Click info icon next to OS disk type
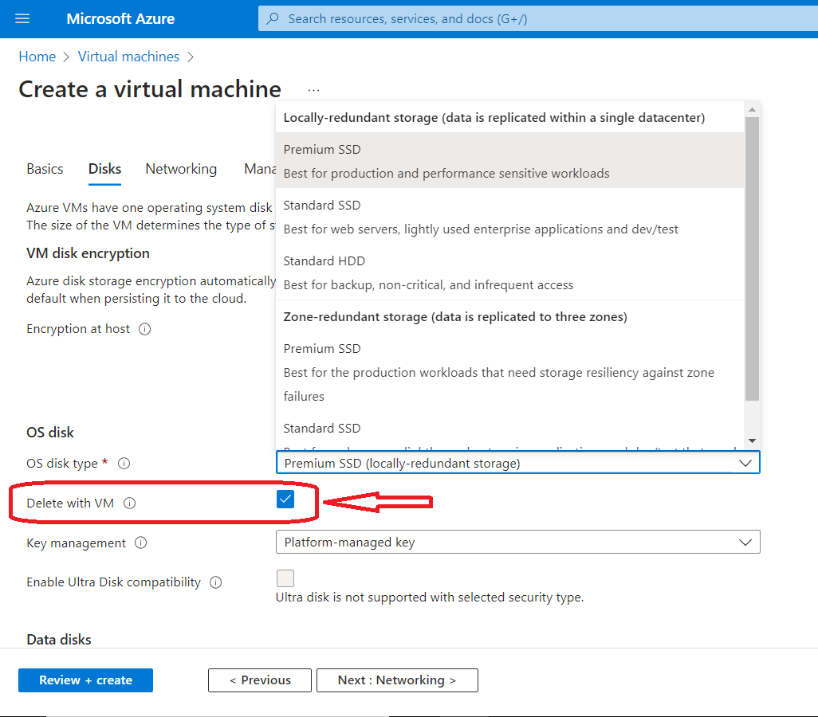This screenshot has height=717, width=818. (x=124, y=464)
